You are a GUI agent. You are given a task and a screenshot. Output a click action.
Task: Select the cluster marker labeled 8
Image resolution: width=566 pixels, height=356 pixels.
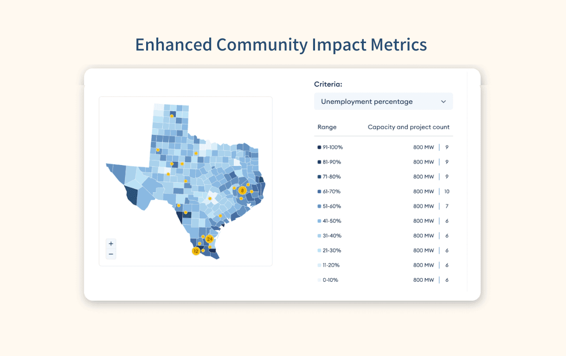point(242,191)
